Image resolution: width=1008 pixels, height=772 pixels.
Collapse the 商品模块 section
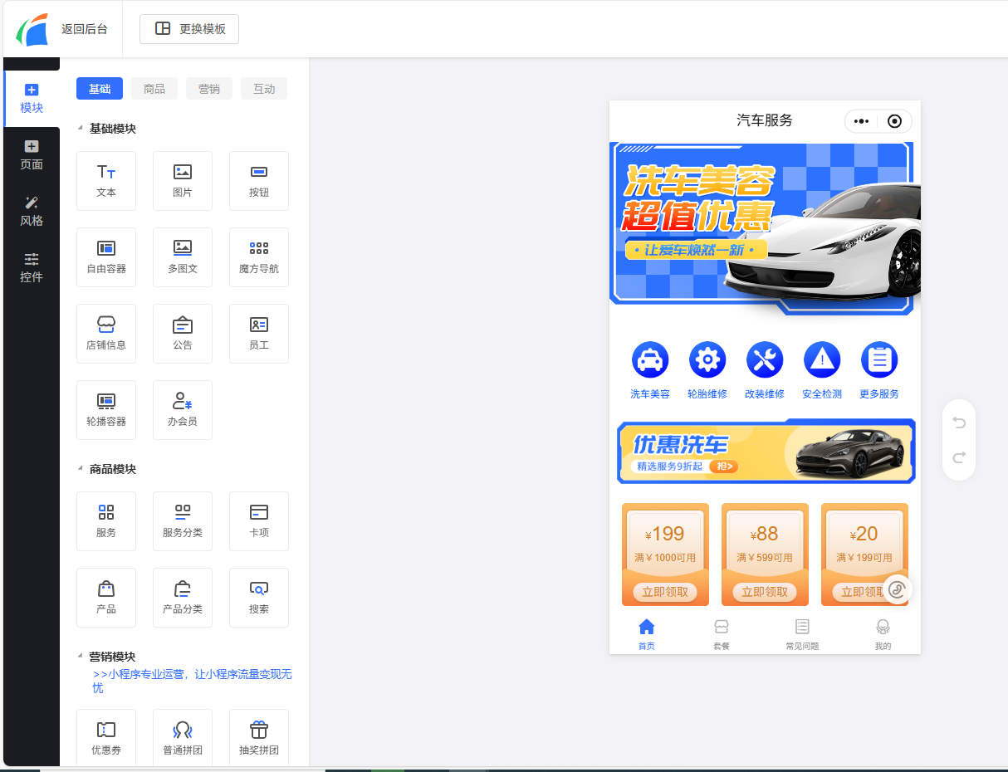click(x=81, y=469)
